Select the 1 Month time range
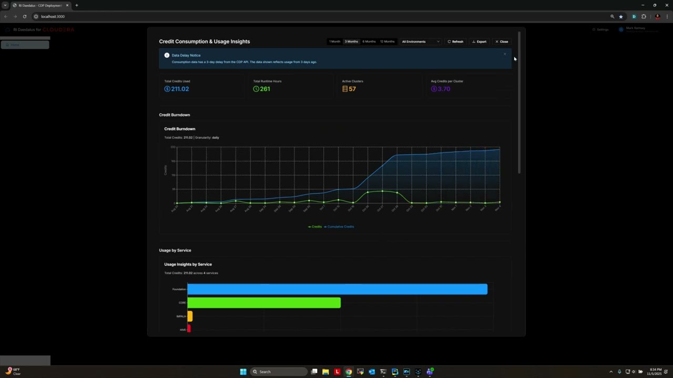Viewport: 673px width, 378px height. [334, 41]
